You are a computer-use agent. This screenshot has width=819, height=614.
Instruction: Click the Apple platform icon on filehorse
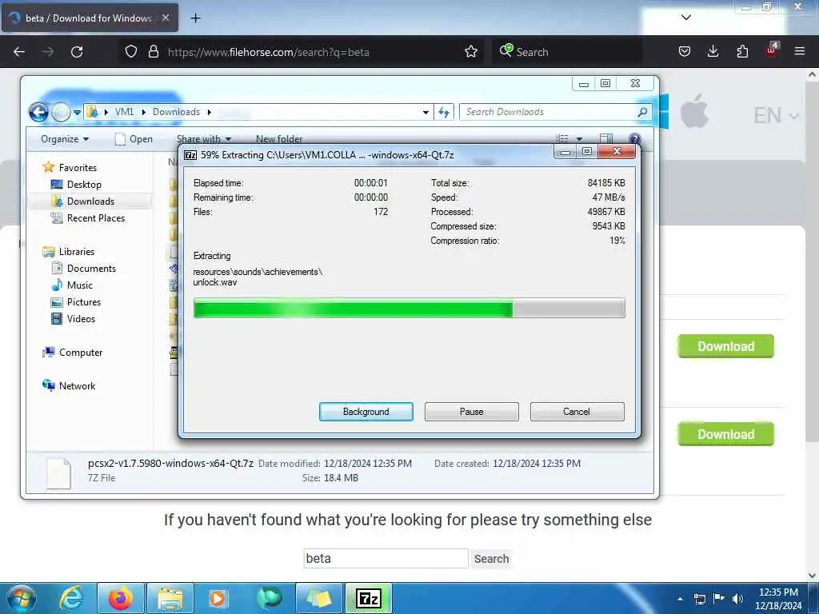(694, 111)
